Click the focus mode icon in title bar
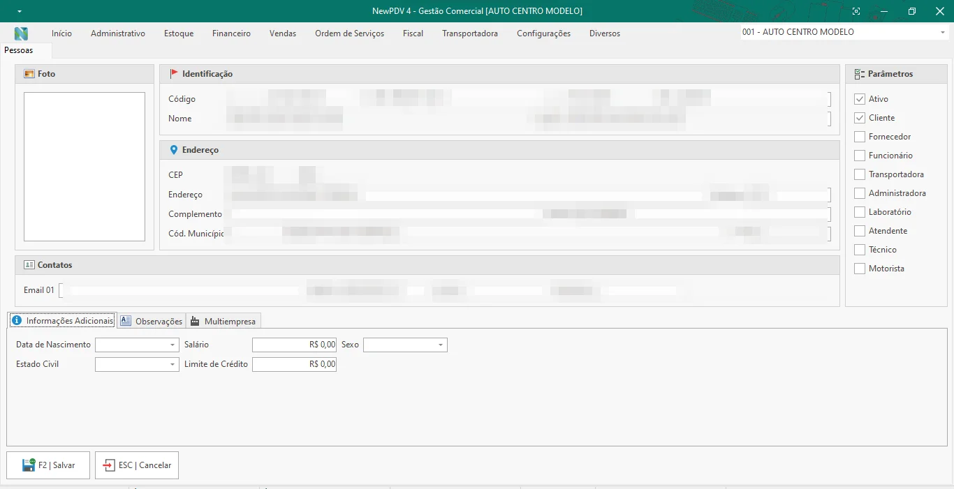 coord(857,11)
